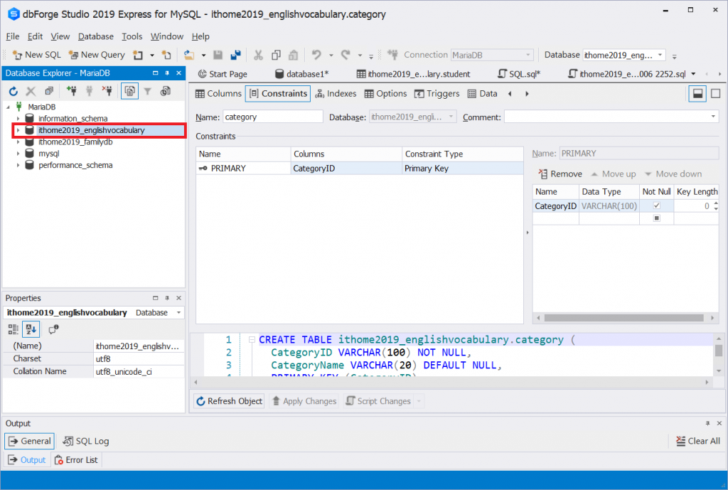Expand the ithome2019_familydb database node
Image resolution: width=728 pixels, height=490 pixels.
(x=18, y=142)
